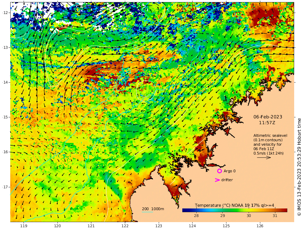Click the 28 tick on temperature scale
Screen dimensions: 301x232
pos(196,216)
